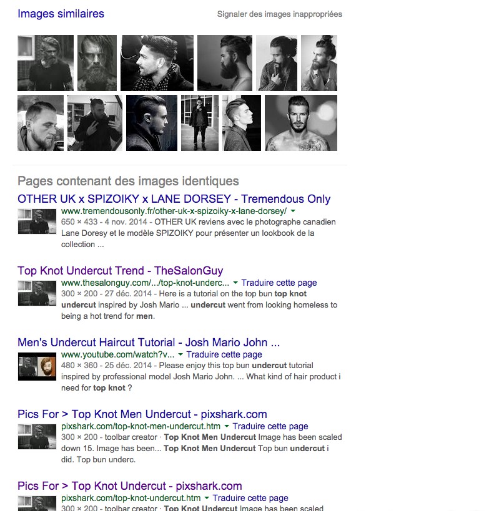The width and height of the screenshot is (504, 511).
Task: Open Top Knot Undercut Trend - TheSalonGuy result
Action: point(121,271)
